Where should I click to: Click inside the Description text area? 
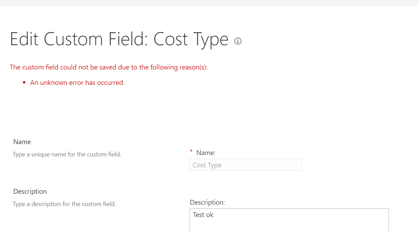289,220
